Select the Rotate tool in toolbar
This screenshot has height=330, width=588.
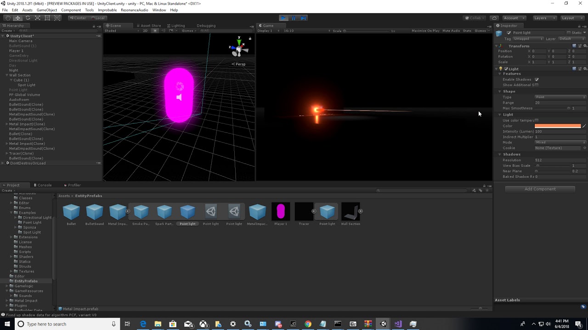click(28, 18)
